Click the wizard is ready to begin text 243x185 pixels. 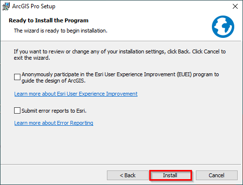click(x=61, y=31)
